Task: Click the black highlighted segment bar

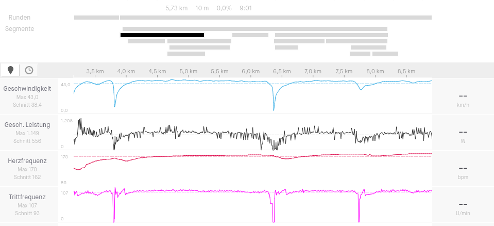Action: [162, 35]
